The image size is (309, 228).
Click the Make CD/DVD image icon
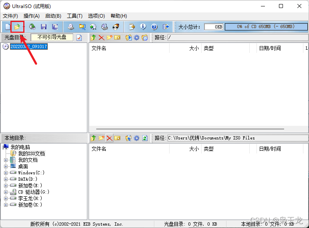click(71, 26)
